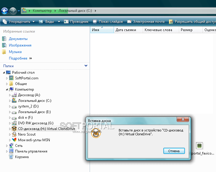Viewport: 216px width, 172px height.
Task: Close the Вставка диска dialog
Action: coord(183,119)
